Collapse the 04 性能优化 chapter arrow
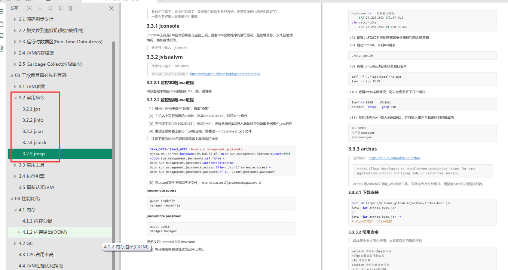508x270 pixels. pyautogui.click(x=11, y=199)
